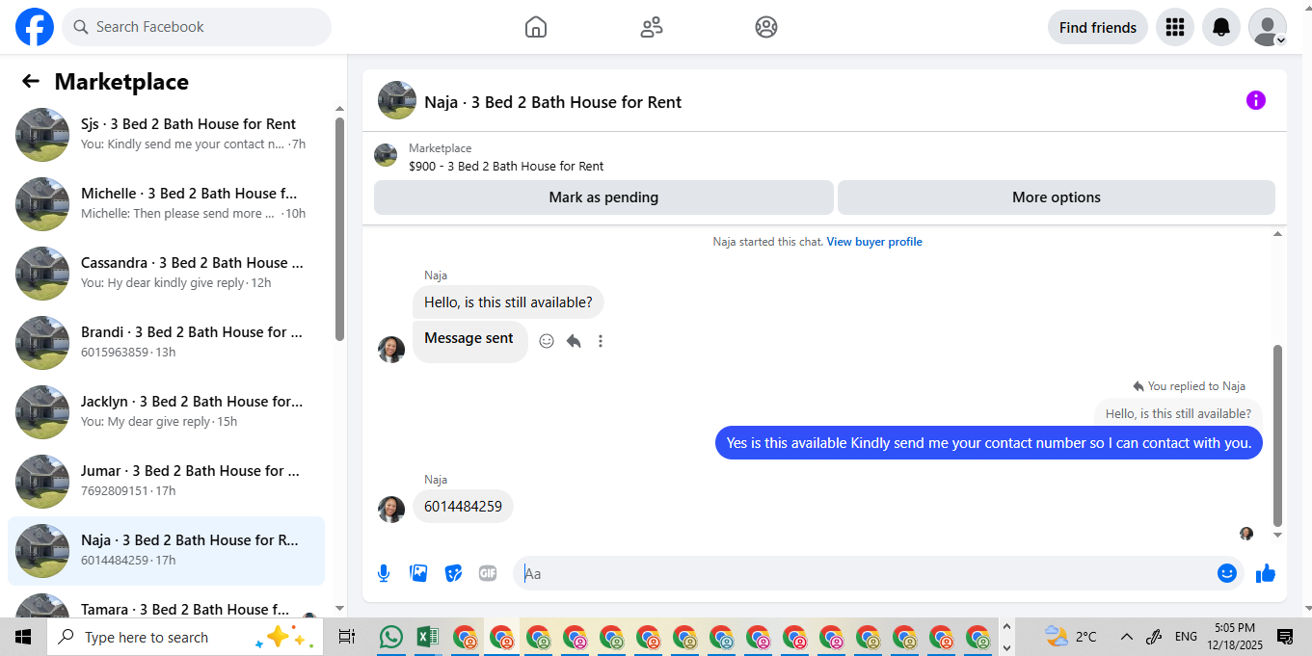Open the Notifications bell
1312x656 pixels.
pyautogui.click(x=1221, y=27)
